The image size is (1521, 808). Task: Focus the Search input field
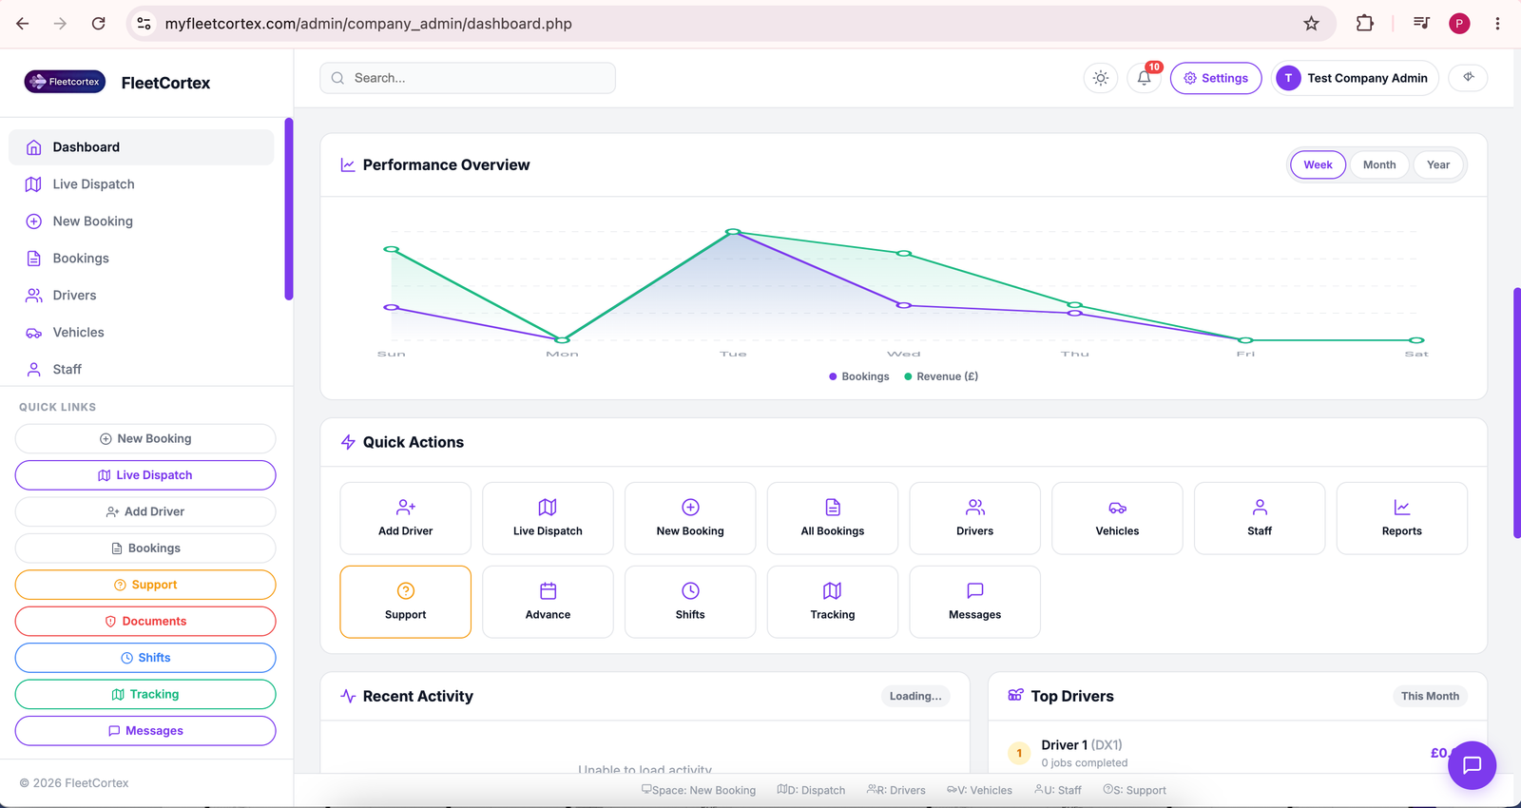click(468, 78)
